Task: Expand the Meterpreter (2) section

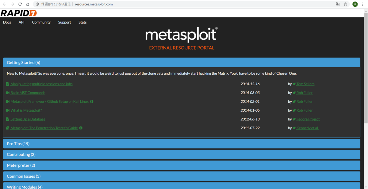Action: coord(182,165)
